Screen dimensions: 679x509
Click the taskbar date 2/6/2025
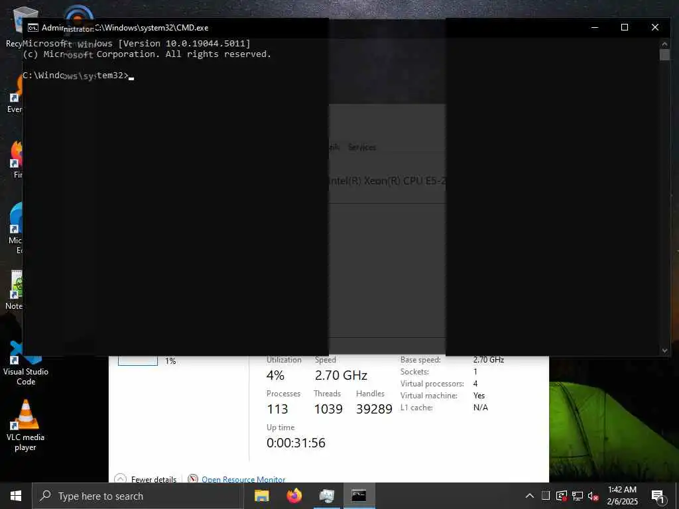point(622,502)
